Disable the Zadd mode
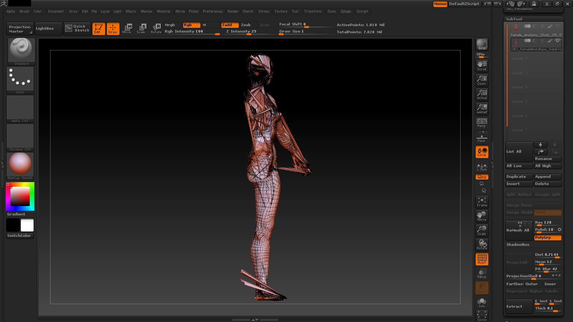The height and width of the screenshot is (322, 573). click(230, 25)
